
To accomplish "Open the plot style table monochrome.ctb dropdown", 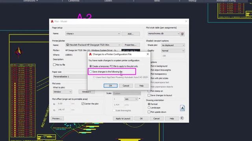I will point(164,34).
